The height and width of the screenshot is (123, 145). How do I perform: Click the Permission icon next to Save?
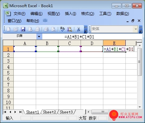[30, 29]
